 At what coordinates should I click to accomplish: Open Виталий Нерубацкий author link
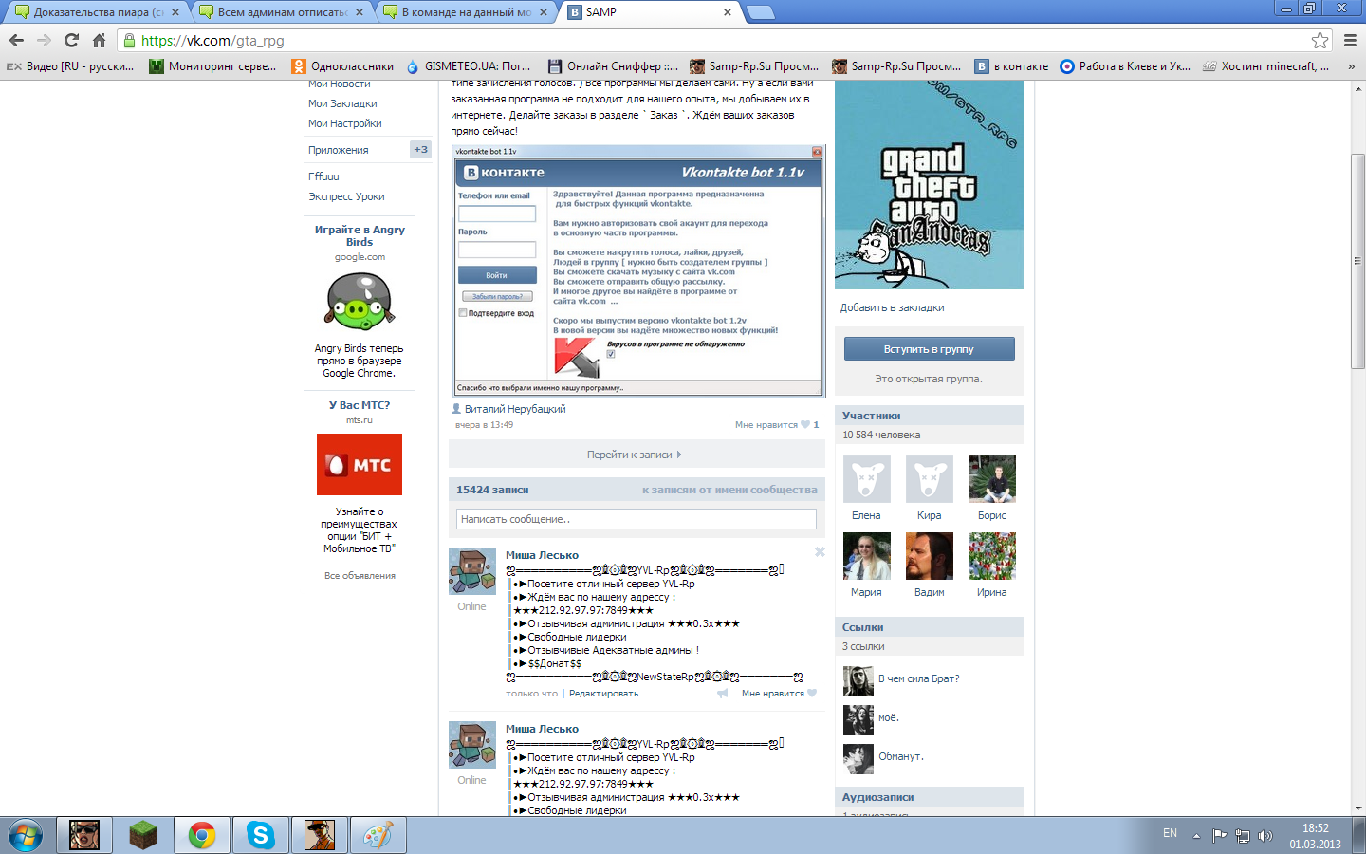click(x=515, y=409)
